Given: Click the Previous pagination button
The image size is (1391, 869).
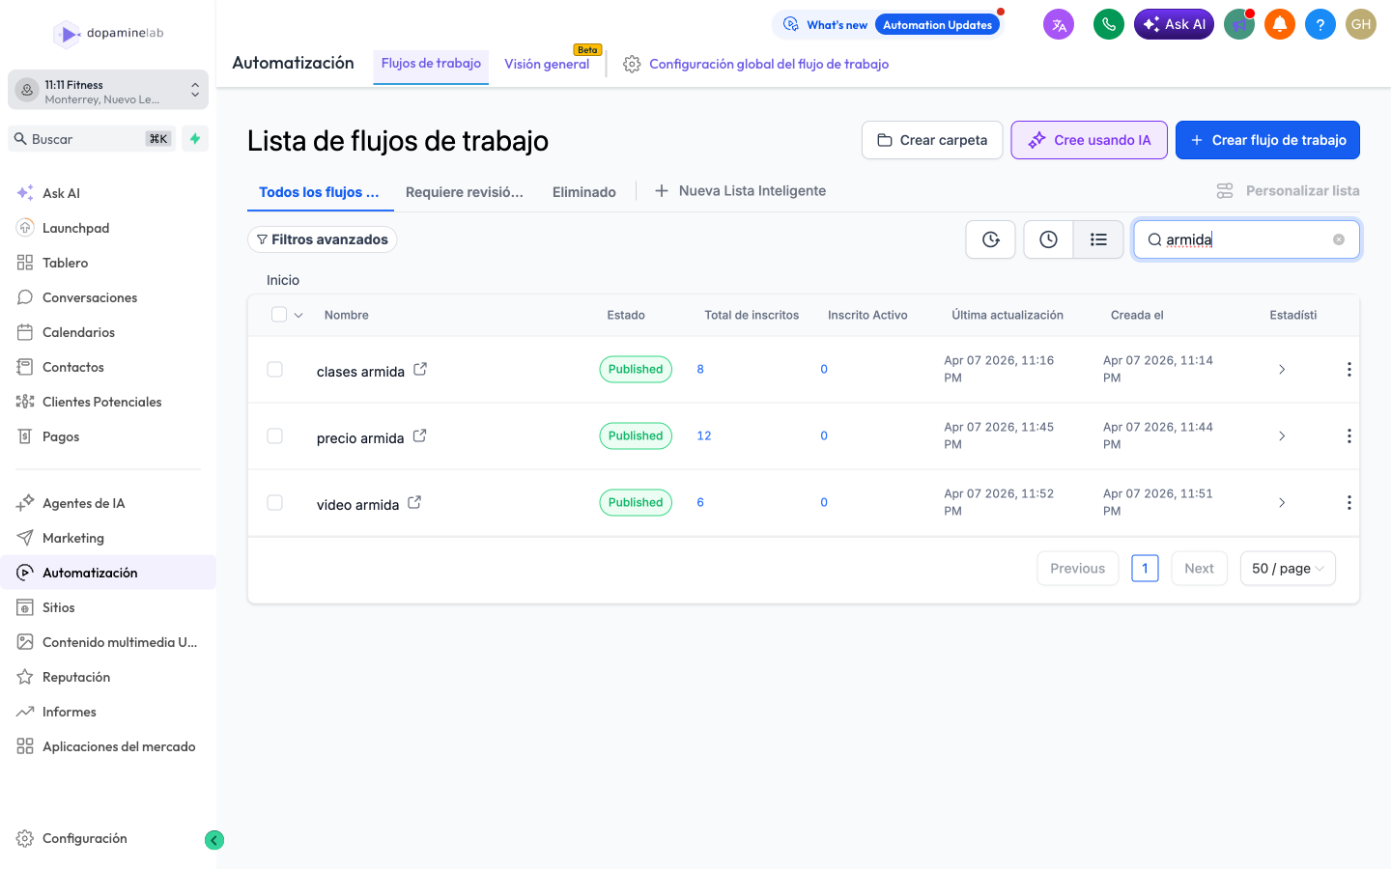Looking at the screenshot, I should coord(1077,569).
